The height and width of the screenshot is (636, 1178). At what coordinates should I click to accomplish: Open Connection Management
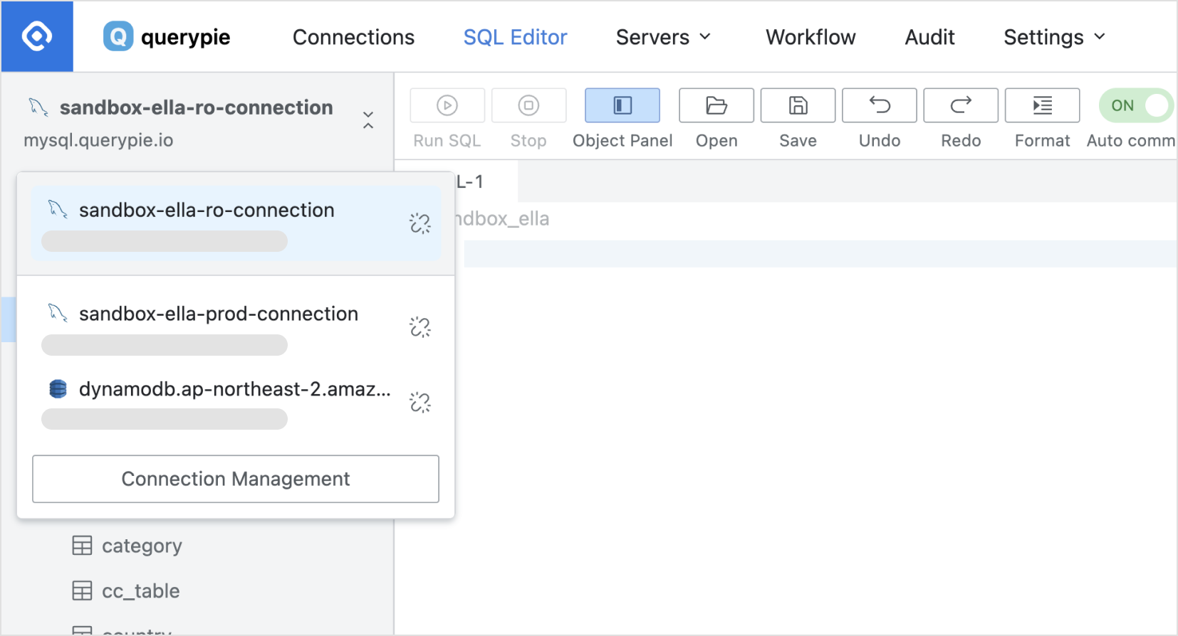pos(236,479)
